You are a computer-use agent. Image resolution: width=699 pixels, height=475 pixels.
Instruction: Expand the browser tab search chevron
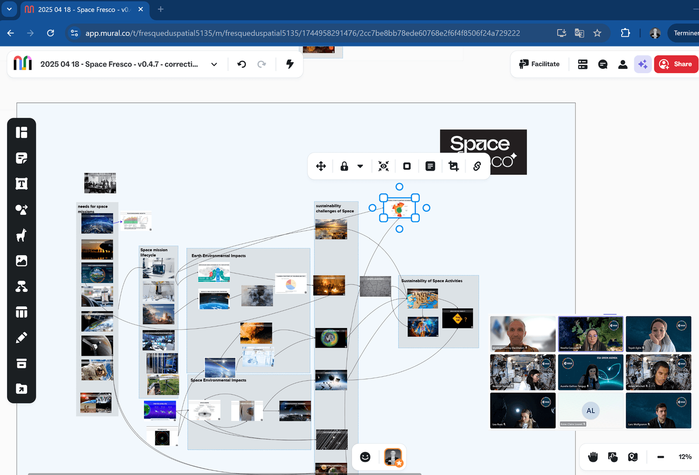pos(9,9)
